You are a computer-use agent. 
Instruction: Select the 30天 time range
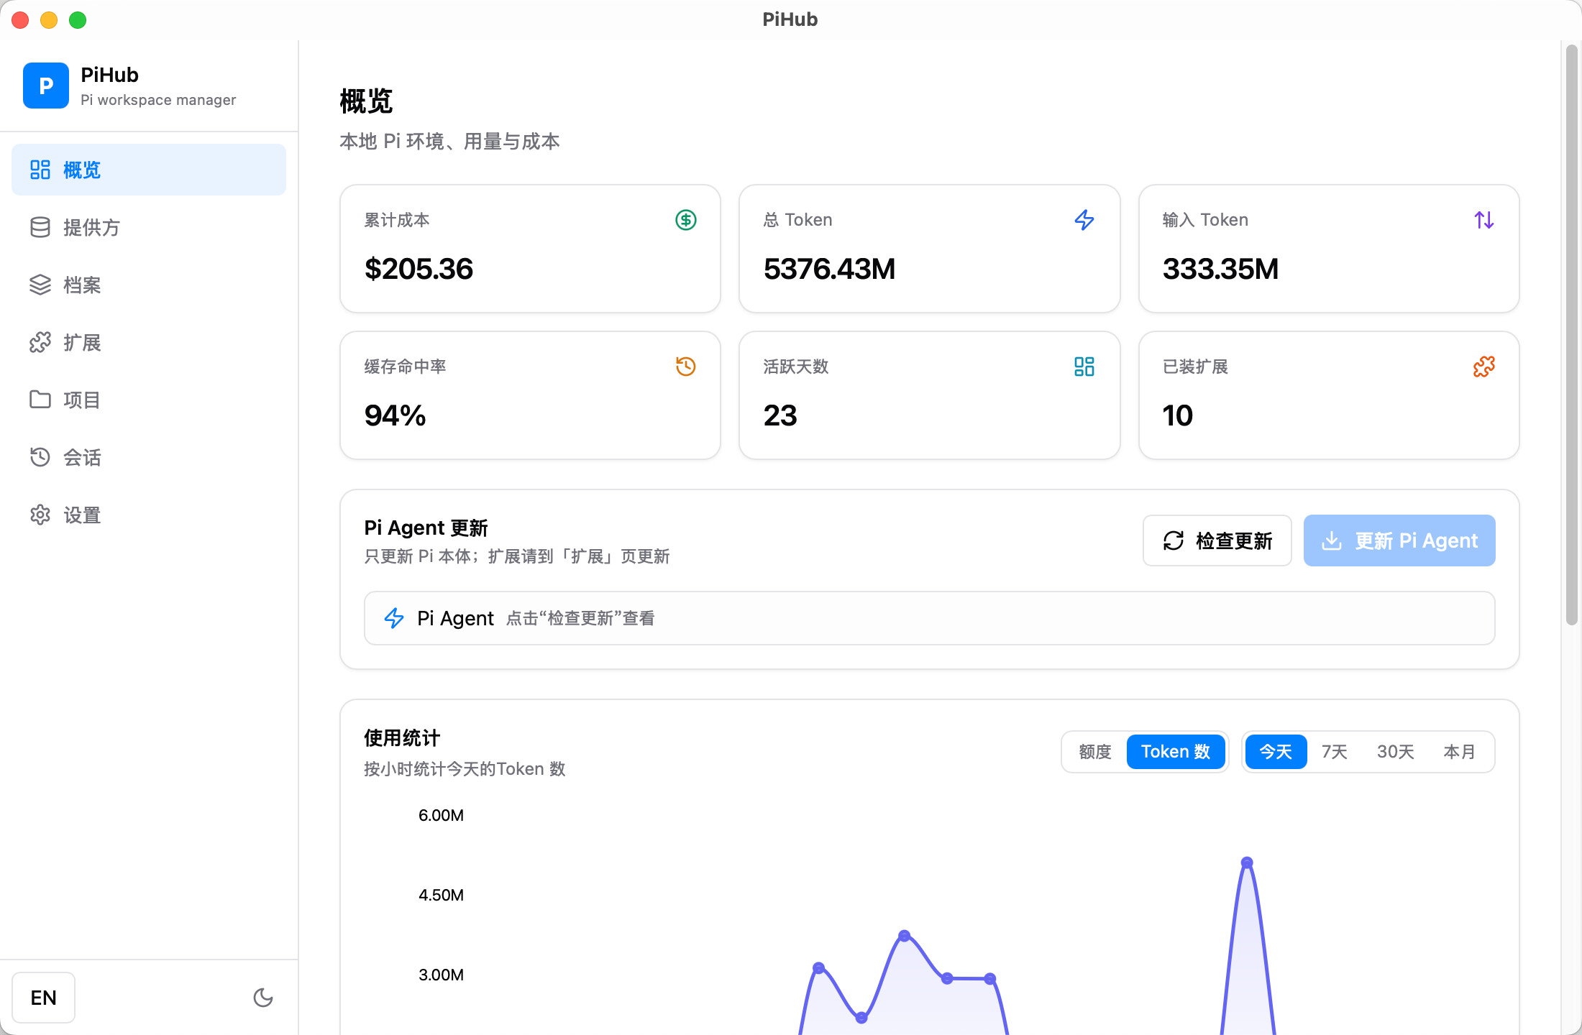pos(1396,752)
